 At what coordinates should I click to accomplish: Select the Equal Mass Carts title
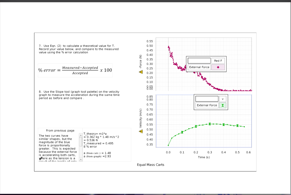[151, 165]
